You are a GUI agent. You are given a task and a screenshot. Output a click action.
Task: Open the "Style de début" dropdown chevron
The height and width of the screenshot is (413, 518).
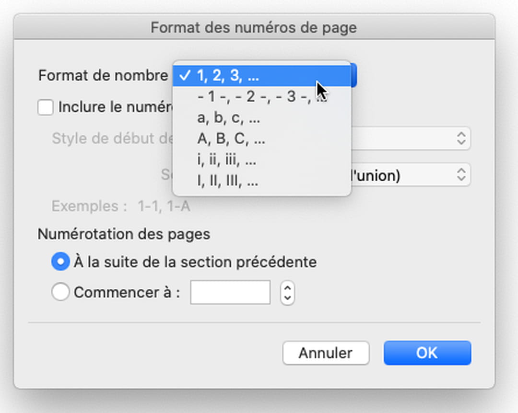pyautogui.click(x=460, y=138)
